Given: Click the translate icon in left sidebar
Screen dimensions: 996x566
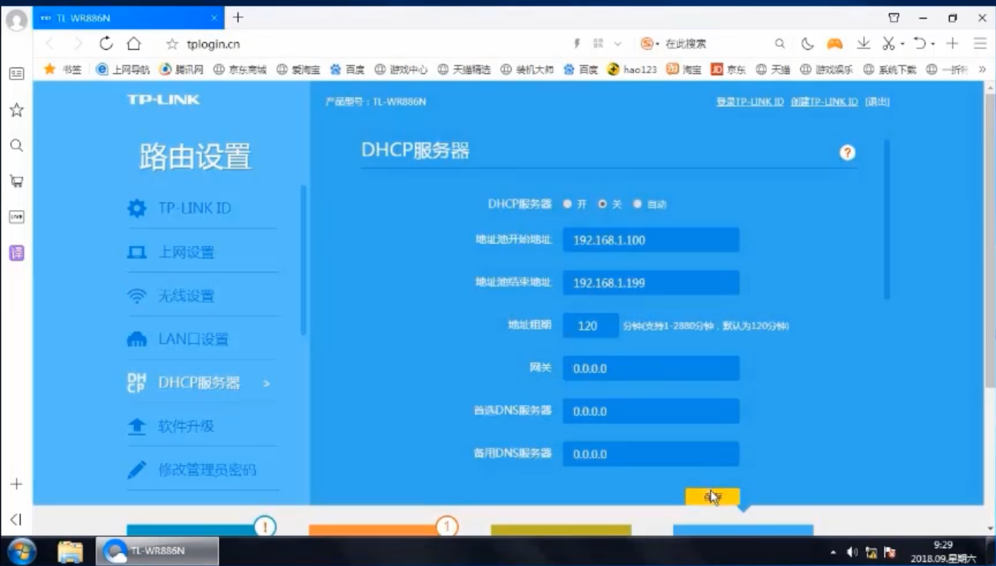Looking at the screenshot, I should [x=16, y=253].
